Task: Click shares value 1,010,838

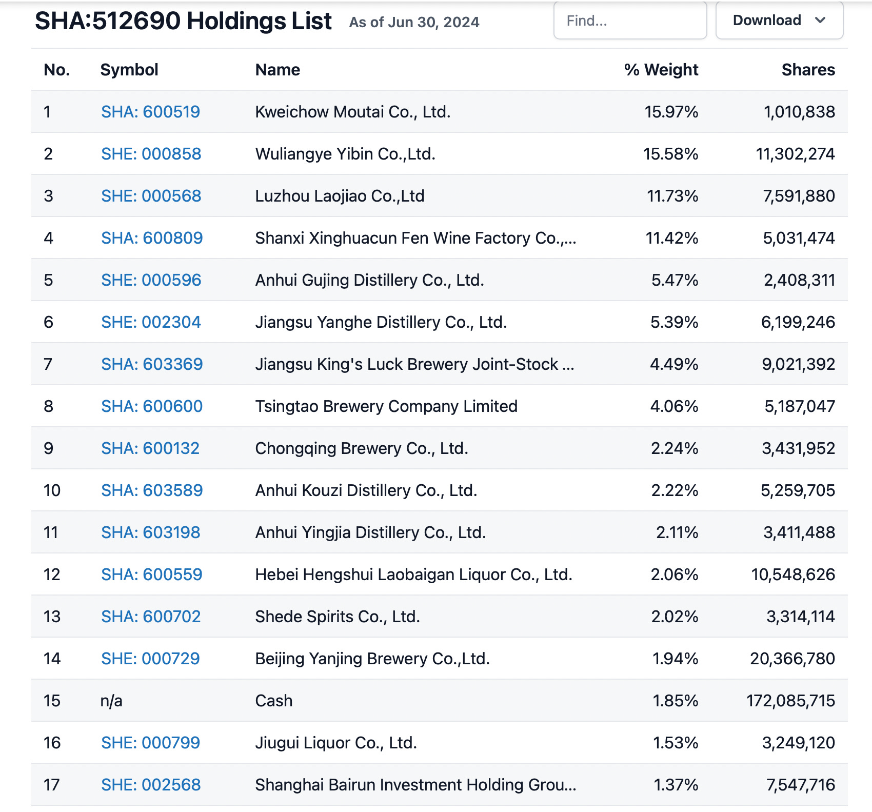Action: point(799,112)
